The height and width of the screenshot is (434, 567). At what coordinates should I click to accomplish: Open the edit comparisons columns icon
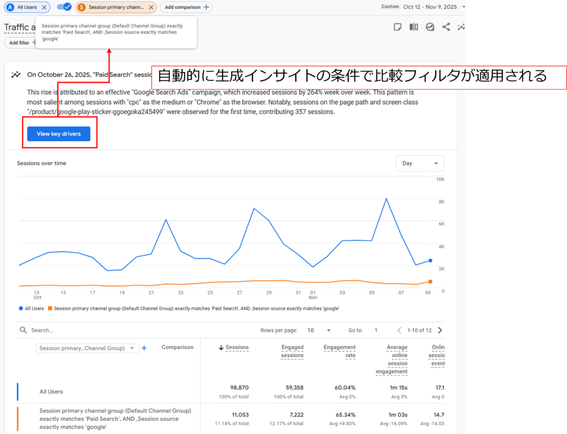click(x=414, y=27)
